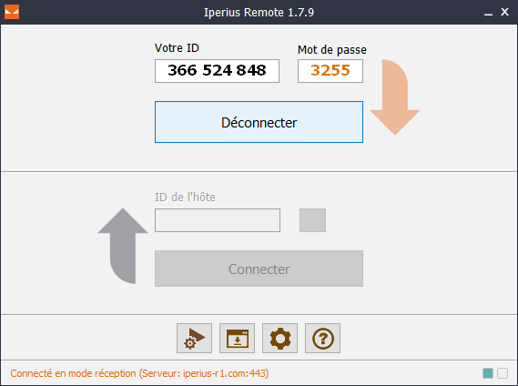Open the help question mark icon
The width and height of the screenshot is (518, 386).
323,338
